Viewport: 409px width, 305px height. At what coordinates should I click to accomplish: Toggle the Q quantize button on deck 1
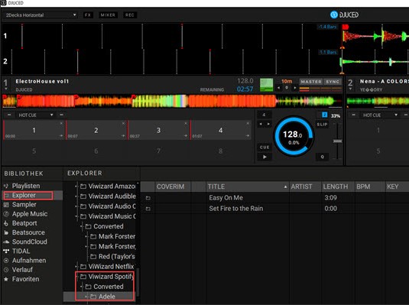[x=322, y=157]
